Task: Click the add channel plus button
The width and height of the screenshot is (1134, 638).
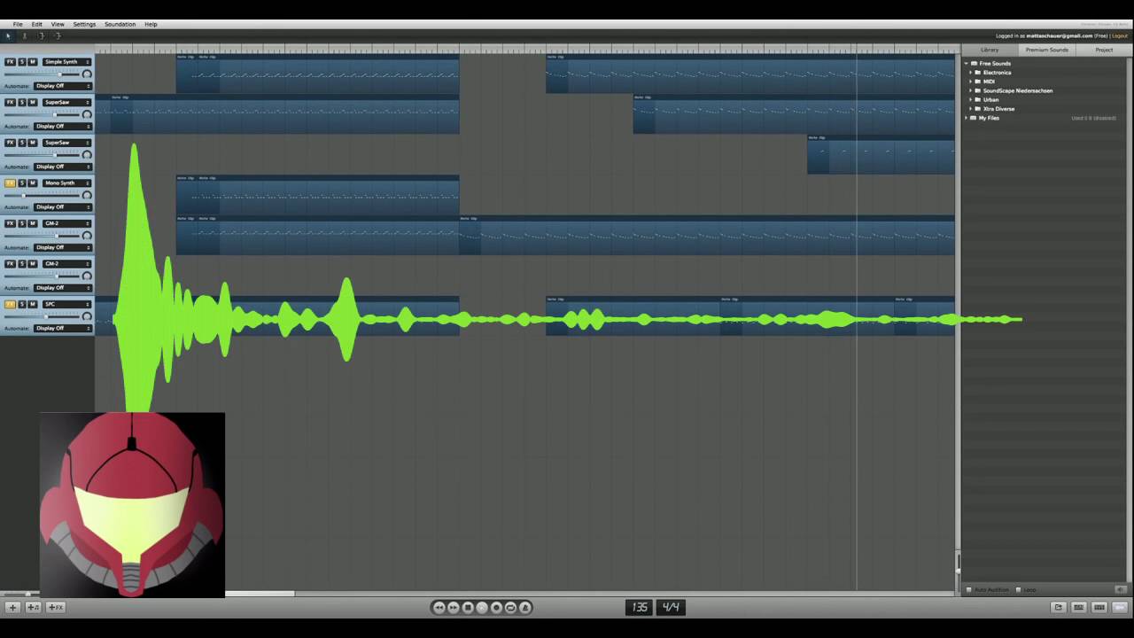Action: coord(12,607)
